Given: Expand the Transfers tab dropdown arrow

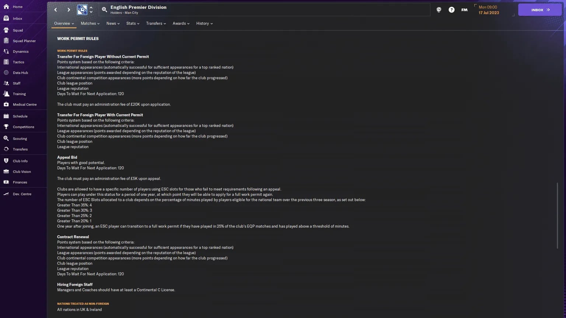Looking at the screenshot, I should click(165, 24).
